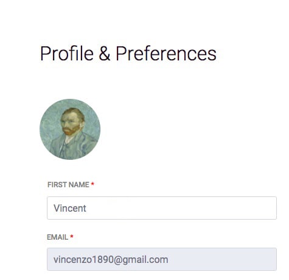Click the Profile & Preferences heading
Image resolution: width=289 pixels, height=280 pixels.
pos(128,54)
